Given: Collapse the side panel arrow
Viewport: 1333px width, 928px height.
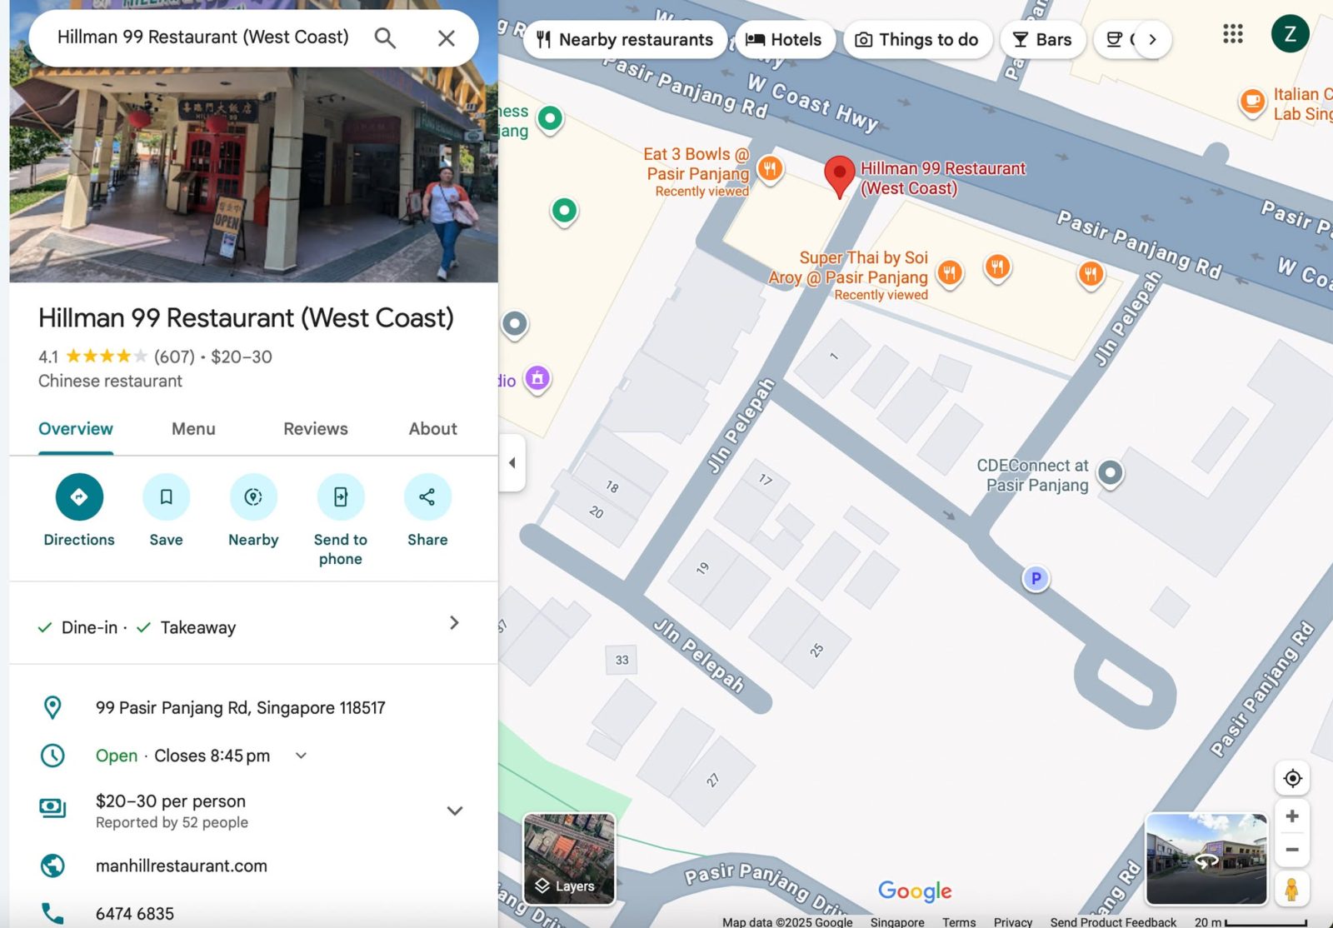Looking at the screenshot, I should (x=512, y=462).
